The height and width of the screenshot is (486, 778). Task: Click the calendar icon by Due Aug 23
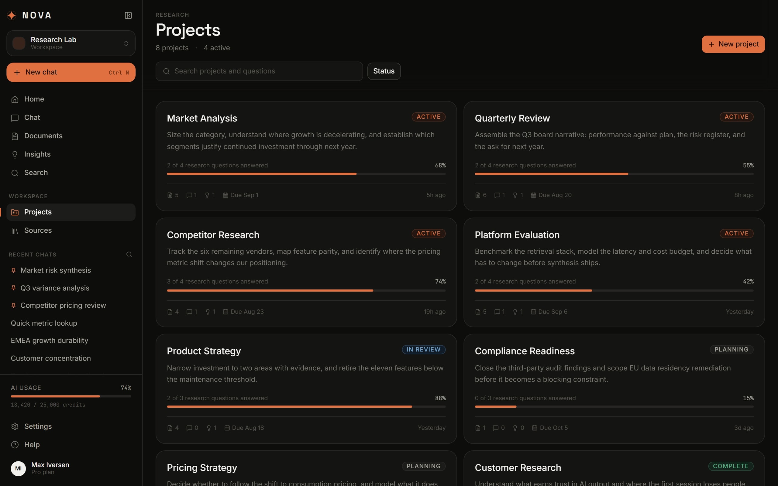225,312
